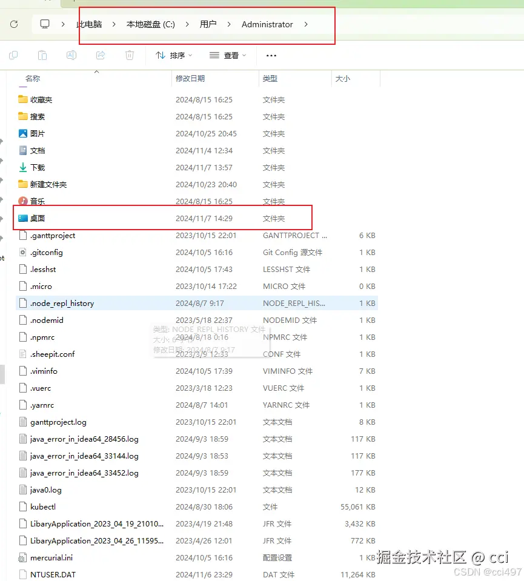Select the 收藏夹 folder icon
The image size is (524, 581).
[23, 99]
